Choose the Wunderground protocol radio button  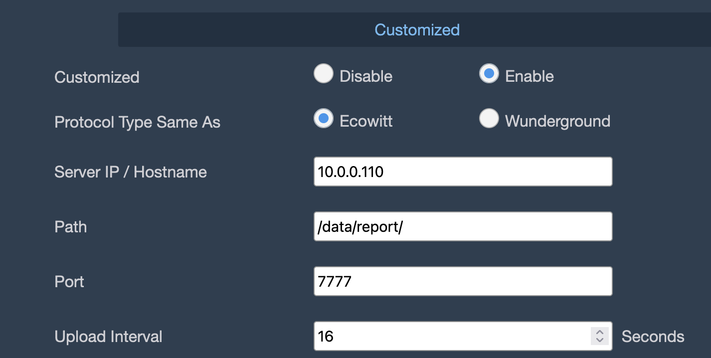click(489, 119)
